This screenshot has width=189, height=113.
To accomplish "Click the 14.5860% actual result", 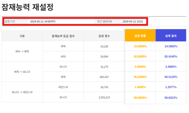I will [171, 46].
